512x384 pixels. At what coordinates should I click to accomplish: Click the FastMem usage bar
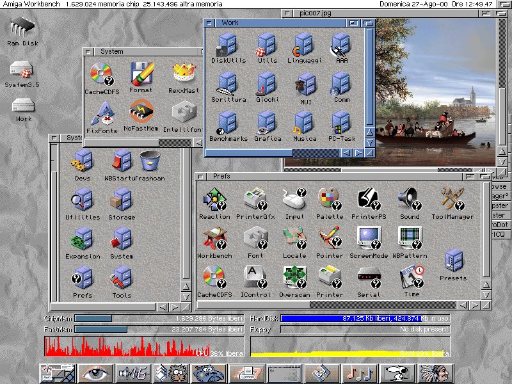tap(159, 329)
